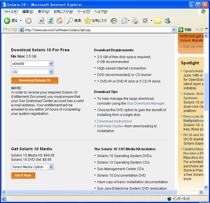Screen dimensions: 210x203
Task: Click the vertical scrollbar up arrow
Action: (x=206, y=36)
